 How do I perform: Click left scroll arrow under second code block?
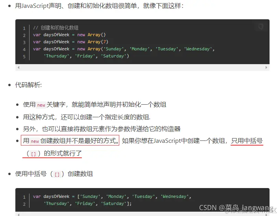coord(18,214)
